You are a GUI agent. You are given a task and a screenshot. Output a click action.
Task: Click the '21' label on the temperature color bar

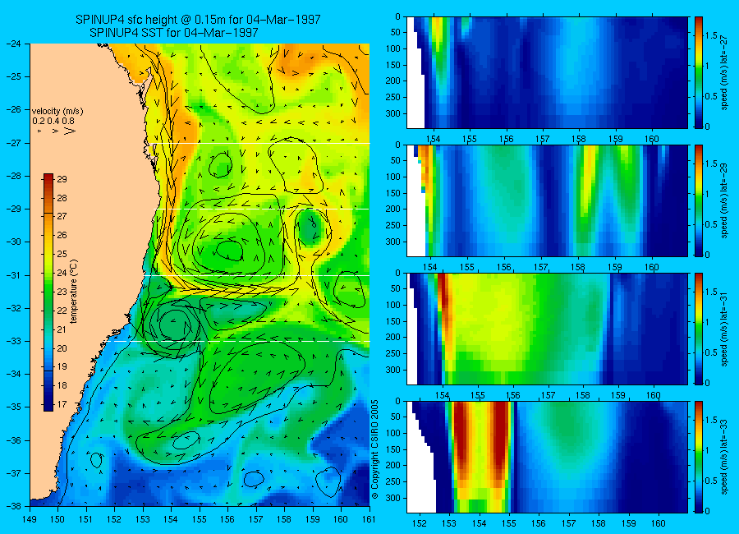[62, 329]
